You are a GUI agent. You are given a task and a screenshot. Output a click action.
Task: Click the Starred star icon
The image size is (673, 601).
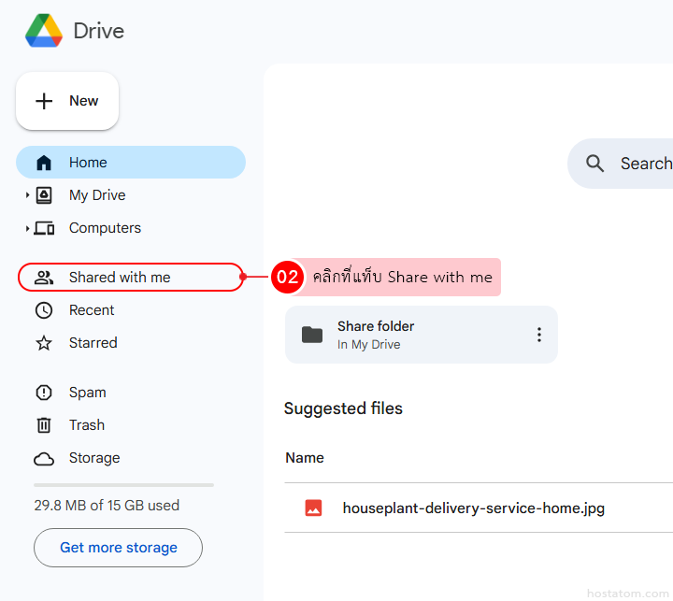(44, 343)
